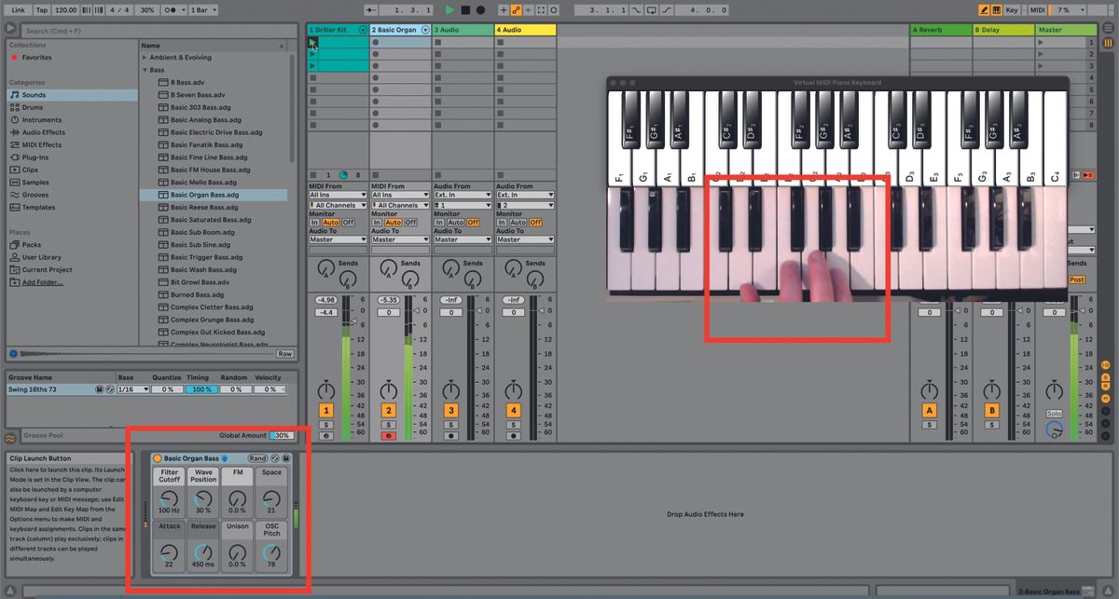Arm track 2 Basic Organ for recording

click(x=388, y=435)
